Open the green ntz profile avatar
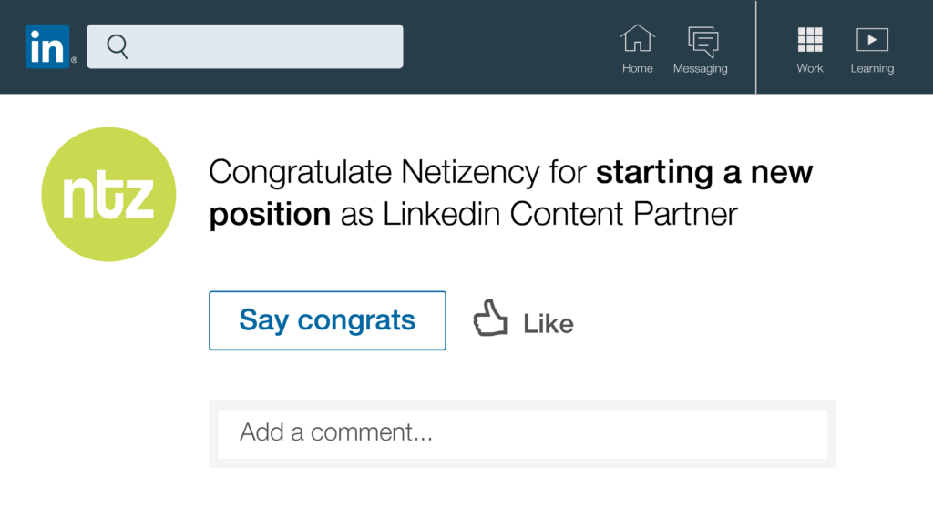Viewport: 933px width, 517px height. (x=108, y=195)
